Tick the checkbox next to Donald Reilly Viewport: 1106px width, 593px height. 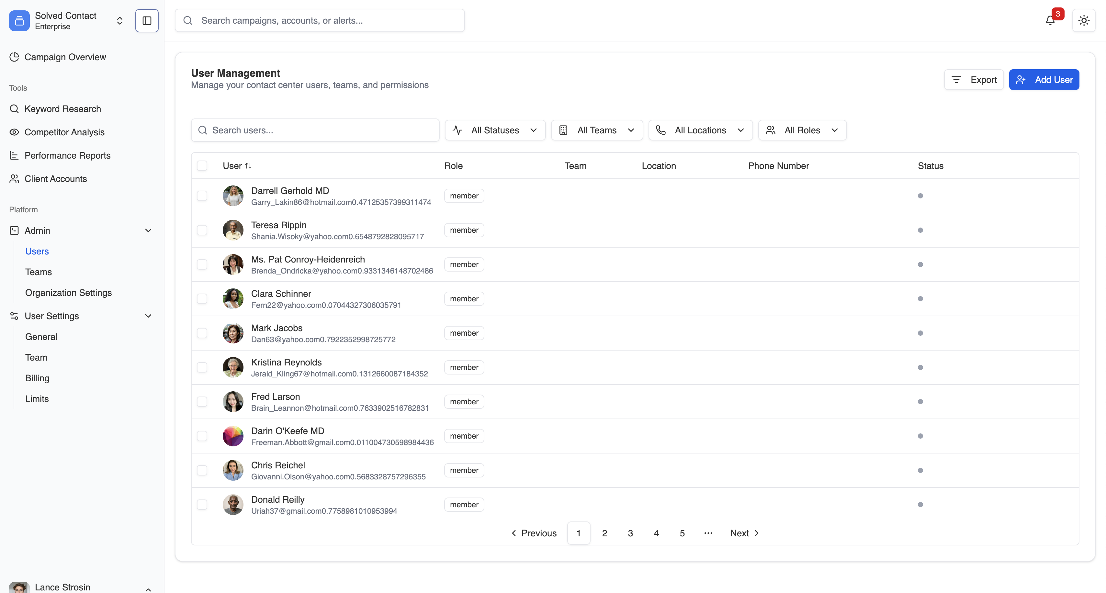tap(202, 505)
